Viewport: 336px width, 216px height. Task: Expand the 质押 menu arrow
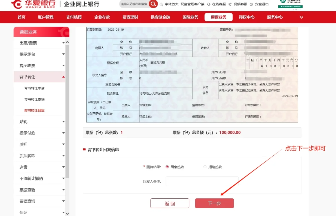point(63,144)
